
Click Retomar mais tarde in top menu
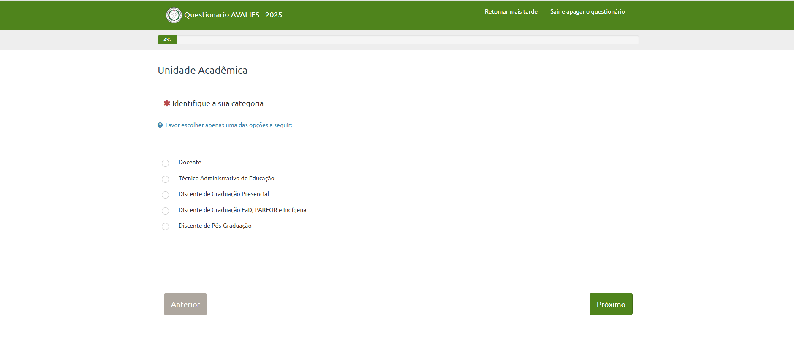click(511, 11)
